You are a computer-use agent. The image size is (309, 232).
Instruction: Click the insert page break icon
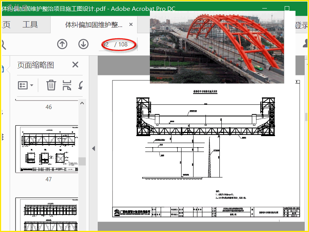(67, 85)
